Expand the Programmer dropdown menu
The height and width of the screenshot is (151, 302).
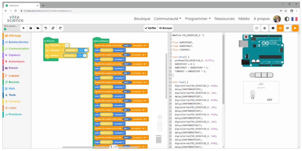[x=198, y=19]
